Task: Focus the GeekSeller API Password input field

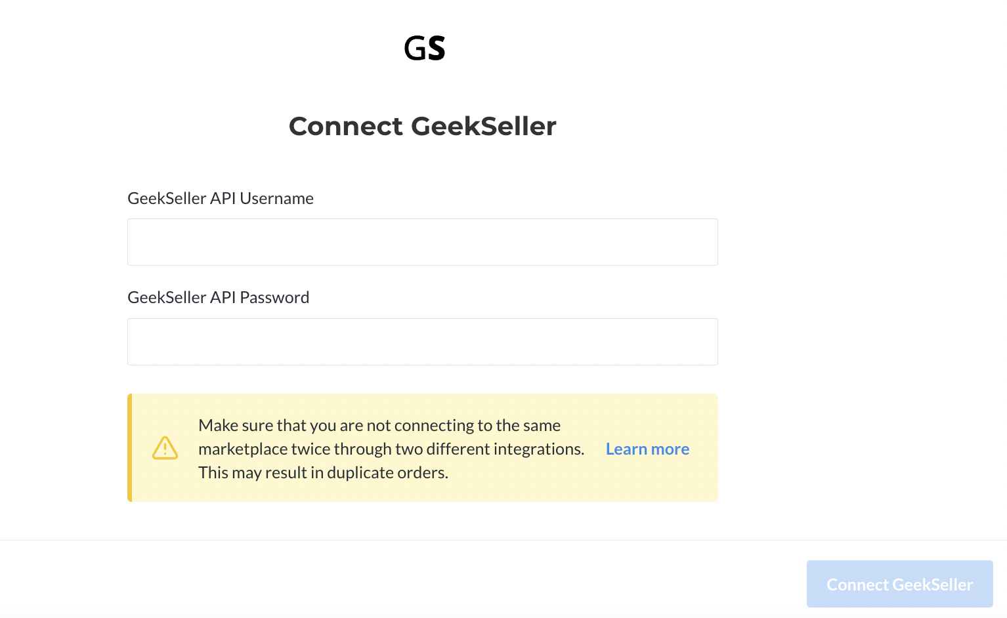Action: click(423, 342)
